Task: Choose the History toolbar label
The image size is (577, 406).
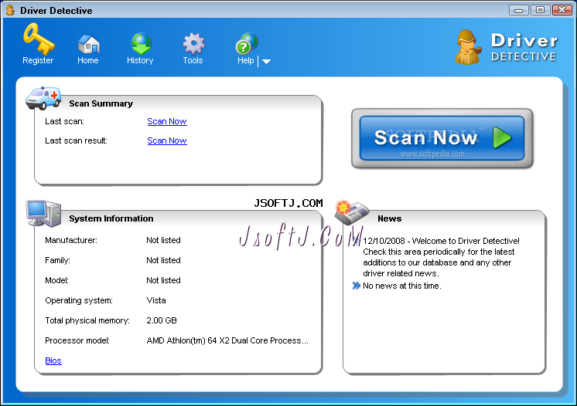Action: click(140, 60)
